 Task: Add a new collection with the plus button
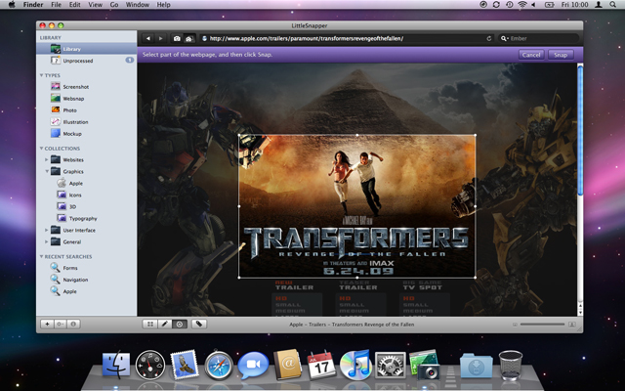coord(47,324)
